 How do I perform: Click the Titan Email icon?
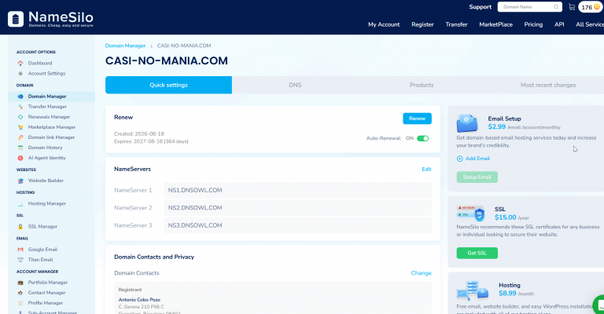point(20,260)
